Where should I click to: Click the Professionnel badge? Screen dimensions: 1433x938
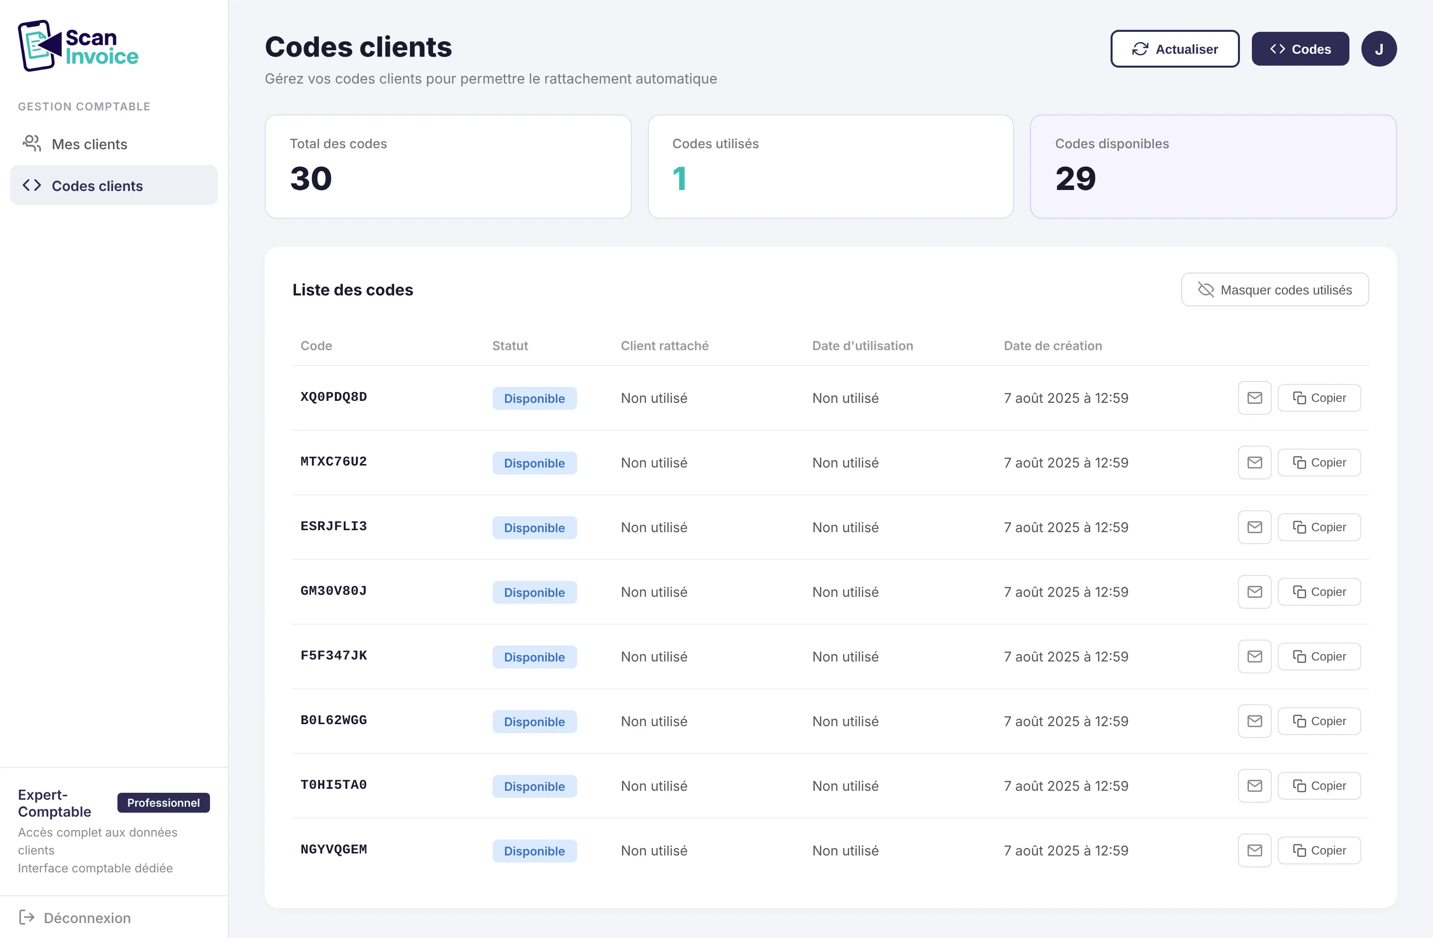163,802
